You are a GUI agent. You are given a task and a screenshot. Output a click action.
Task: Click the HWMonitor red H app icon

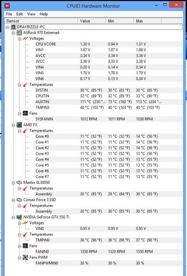[7, 6]
